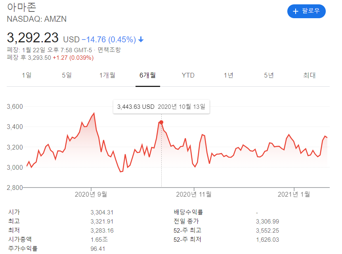Image resolution: width=342 pixels, height=254 pixels.
Task: Click the after-hours +1.27 (0.039%) change
Action: [x=73, y=58]
